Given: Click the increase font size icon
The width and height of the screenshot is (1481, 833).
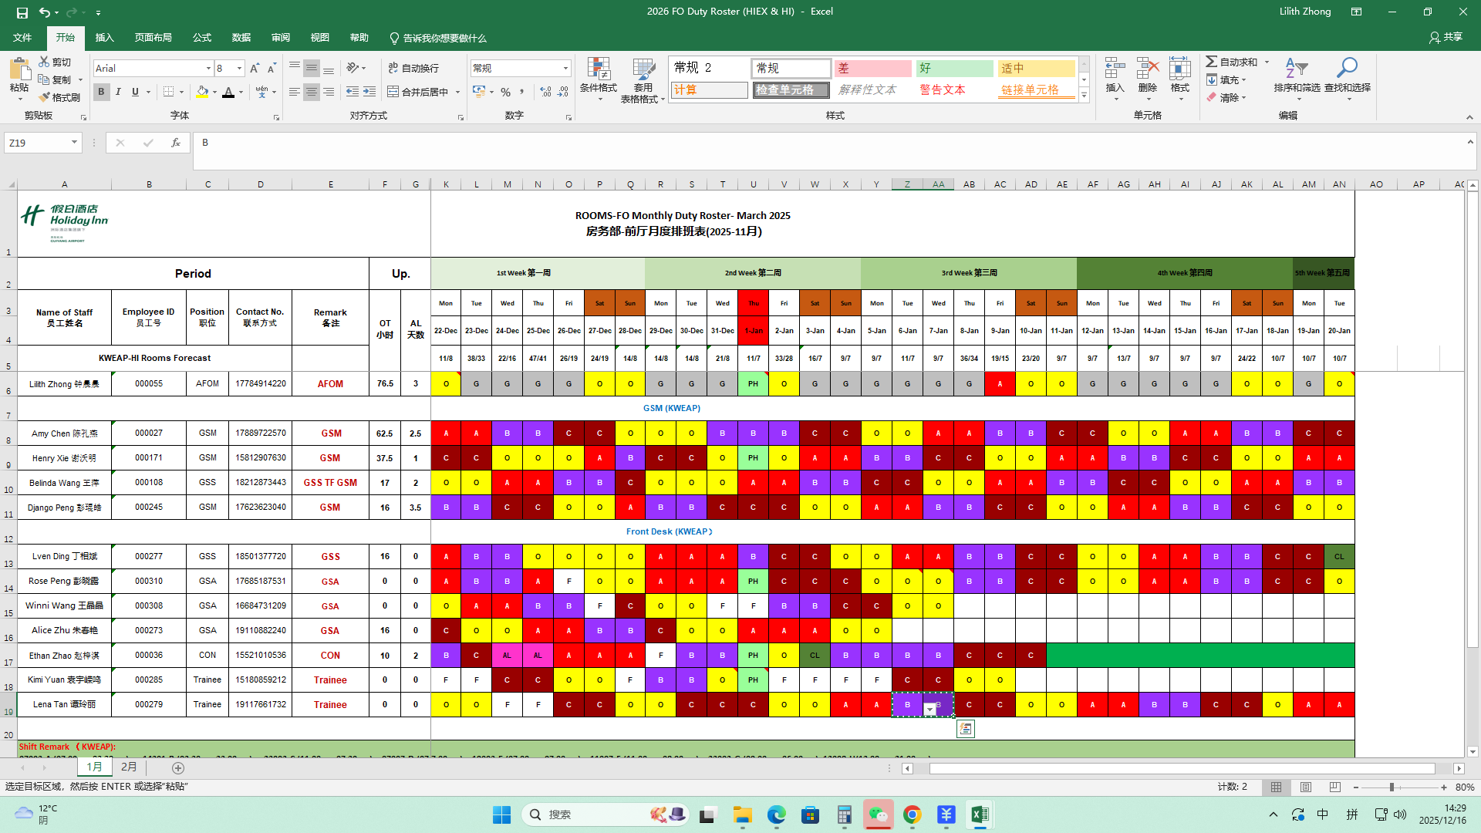Looking at the screenshot, I should [x=255, y=68].
